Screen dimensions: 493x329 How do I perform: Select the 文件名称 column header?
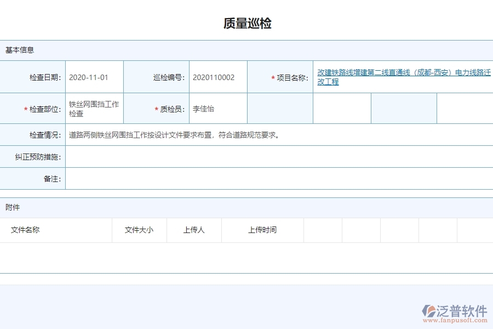[x=25, y=230]
